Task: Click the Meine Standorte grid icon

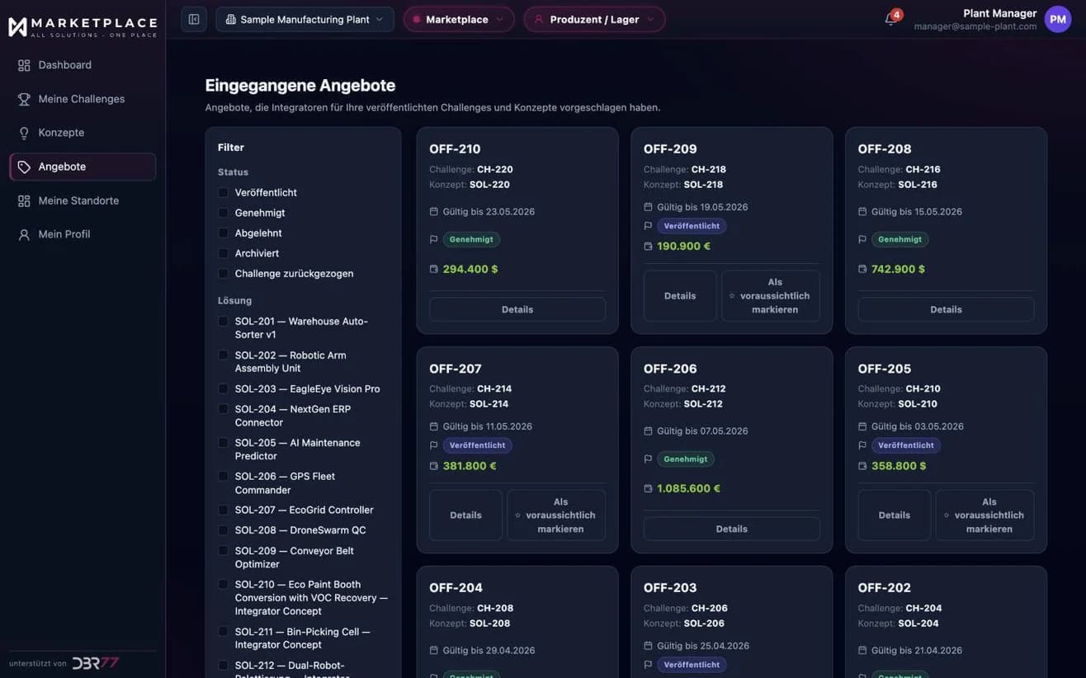Action: point(24,200)
